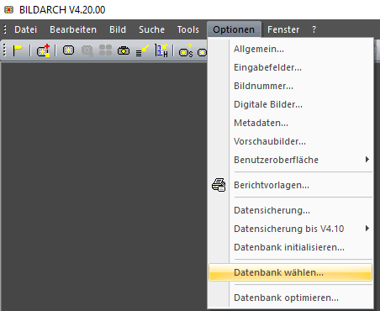Select Metadaten... in the menu
This screenshot has height=311, width=380.
click(290, 123)
